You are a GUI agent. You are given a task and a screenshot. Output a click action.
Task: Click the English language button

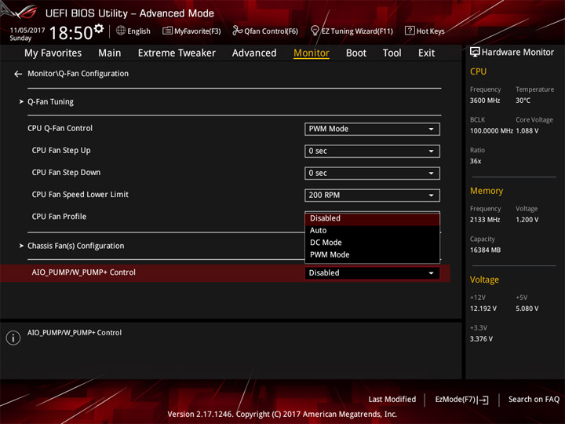(x=139, y=31)
